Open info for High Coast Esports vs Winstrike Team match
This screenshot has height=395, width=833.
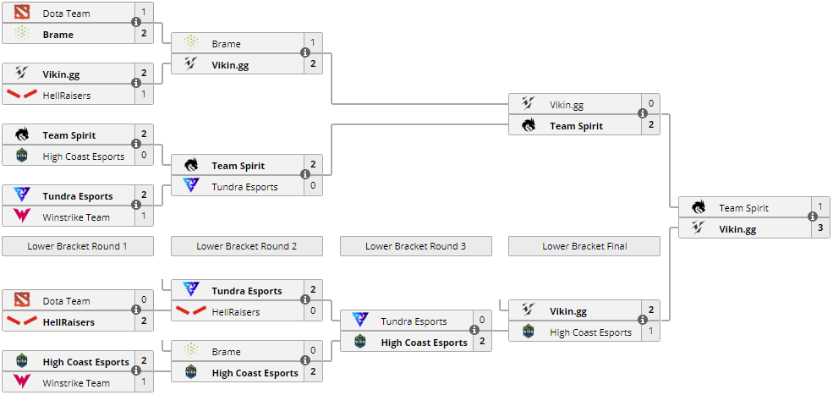136,371
